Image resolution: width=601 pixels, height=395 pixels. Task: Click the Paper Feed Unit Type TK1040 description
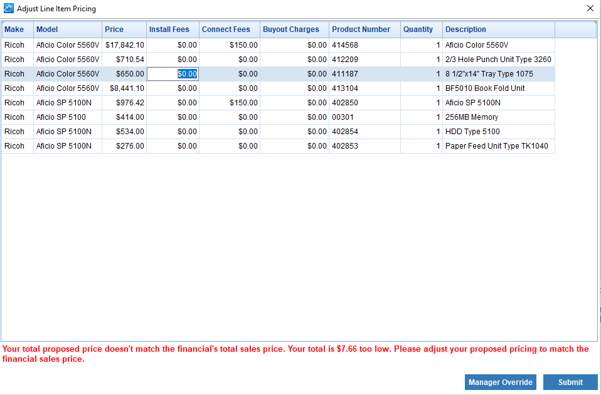(x=499, y=146)
